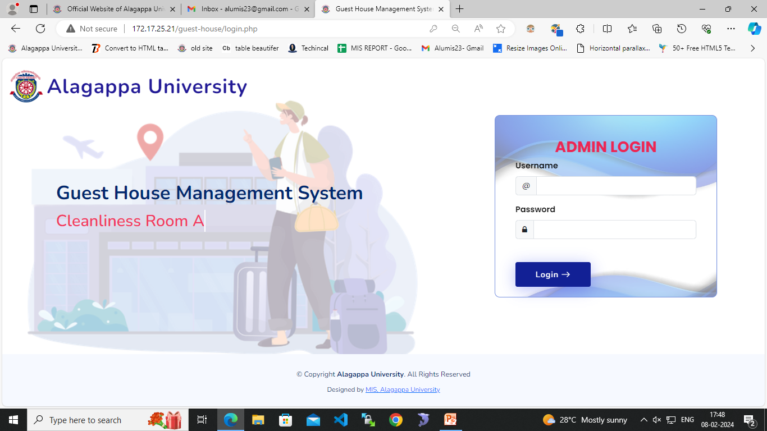Viewport: 767px width, 431px height.
Task: Open Resize Images Onli... bookmark
Action: click(x=530, y=48)
